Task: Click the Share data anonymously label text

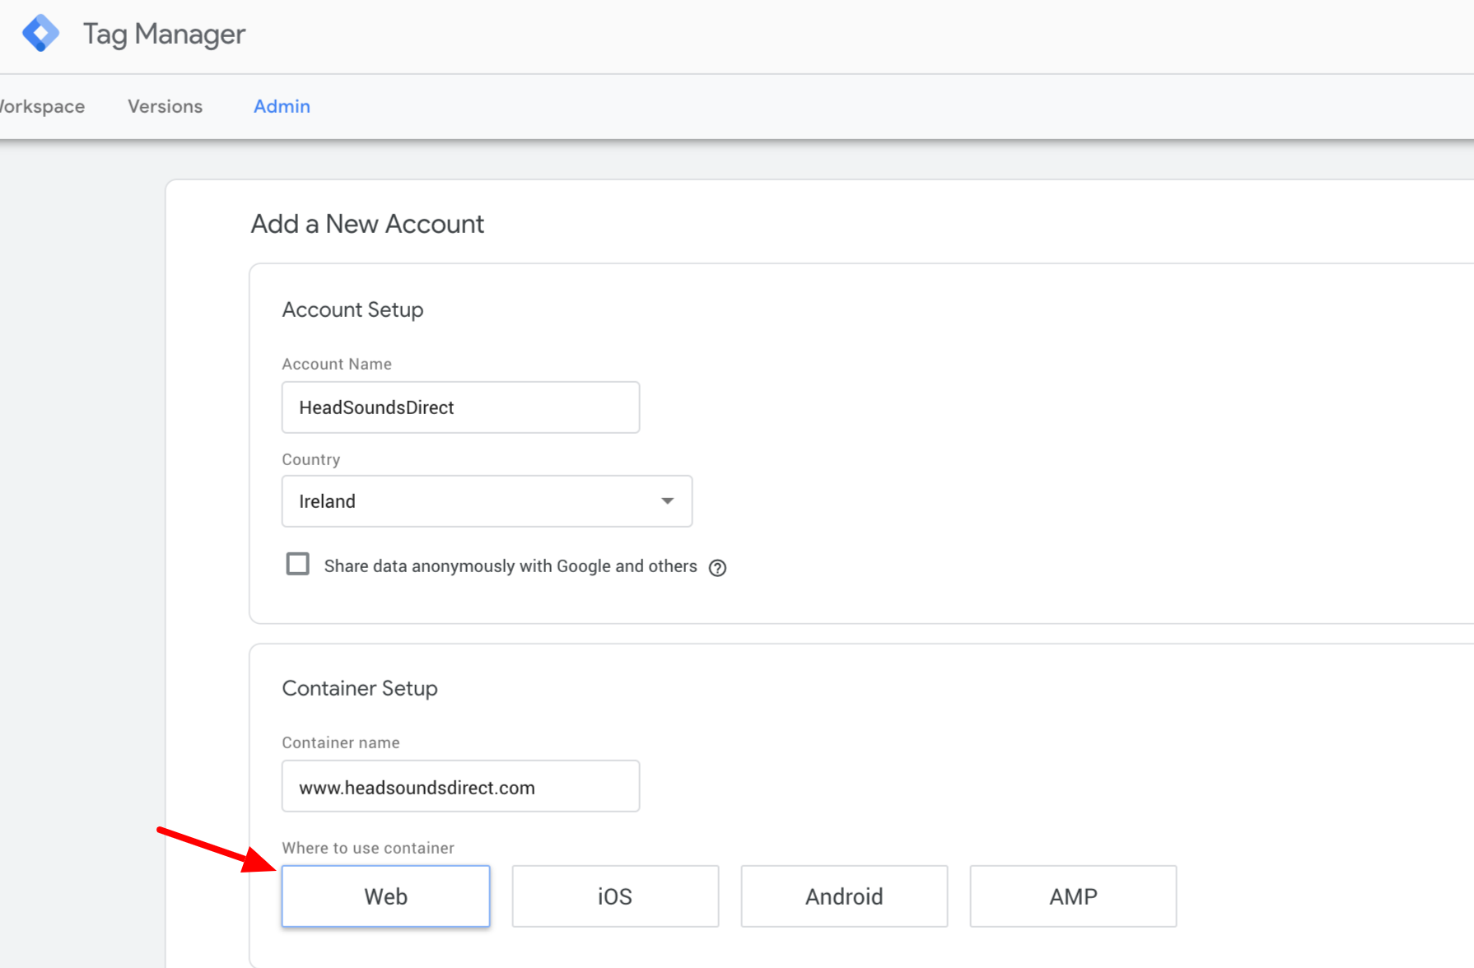Action: (511, 566)
